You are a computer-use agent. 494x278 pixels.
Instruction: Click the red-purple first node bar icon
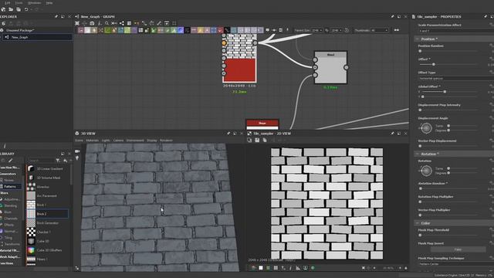coord(81,30)
